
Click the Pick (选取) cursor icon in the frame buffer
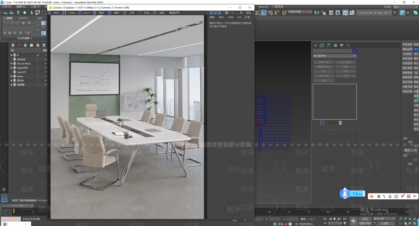[155, 13]
